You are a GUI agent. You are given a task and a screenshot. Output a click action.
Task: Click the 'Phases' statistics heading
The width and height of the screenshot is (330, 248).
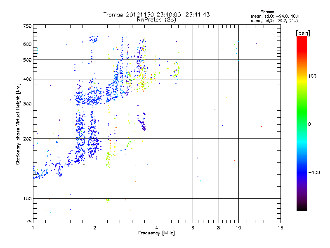[x=267, y=12]
